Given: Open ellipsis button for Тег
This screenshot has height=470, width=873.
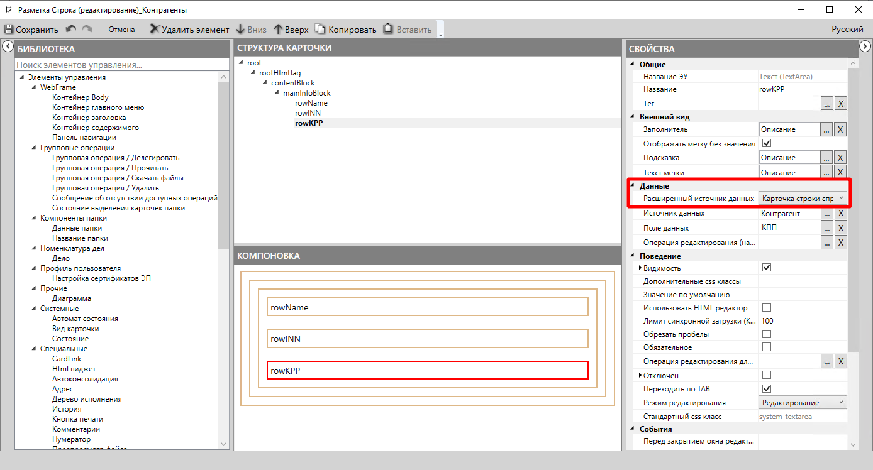Looking at the screenshot, I should pyautogui.click(x=827, y=104).
